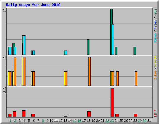Image resolution: width=159 pixels, height=124 pixels.
Task: Click the red KB bar for day 28
Action: (x=136, y=115)
